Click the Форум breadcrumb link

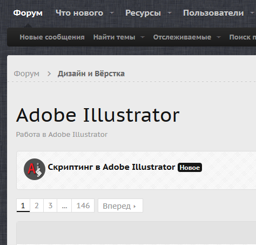(x=26, y=74)
